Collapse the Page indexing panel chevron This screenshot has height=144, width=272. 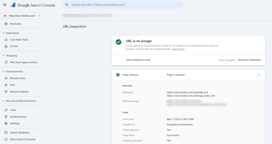259,75
